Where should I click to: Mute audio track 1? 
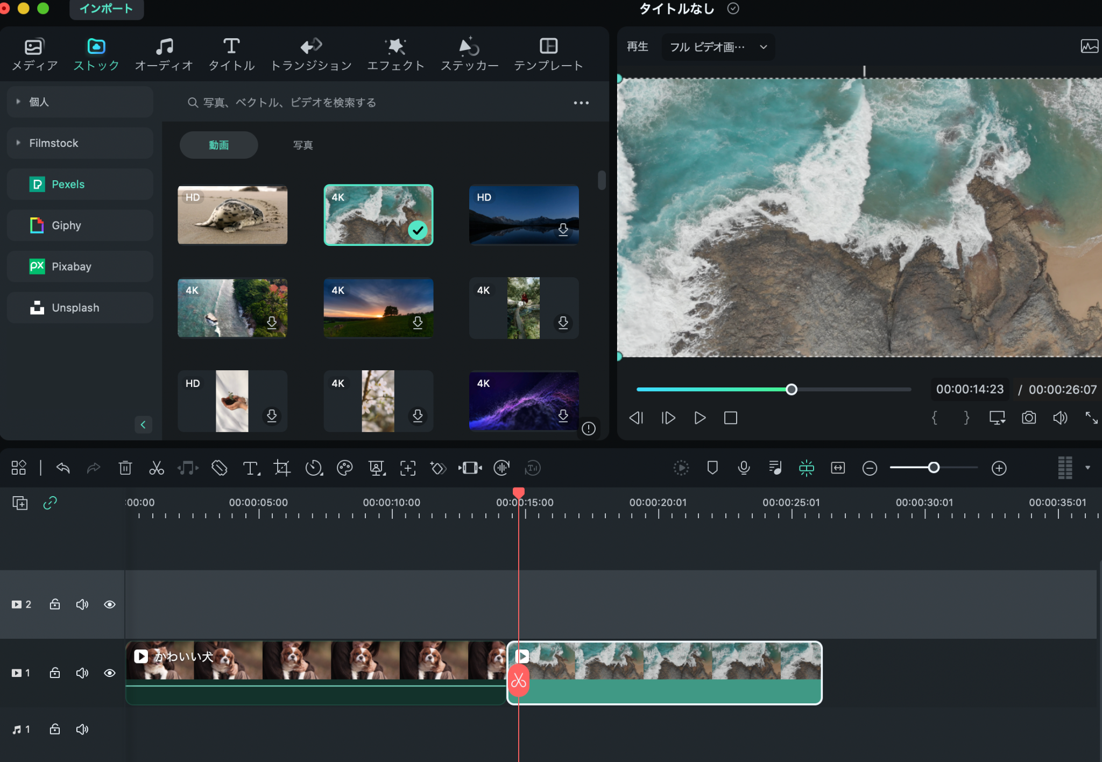point(82,729)
